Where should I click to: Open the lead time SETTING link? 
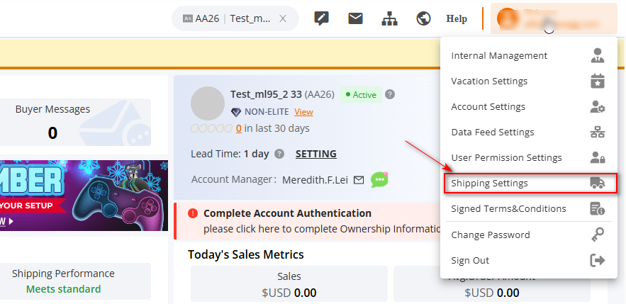tap(315, 154)
